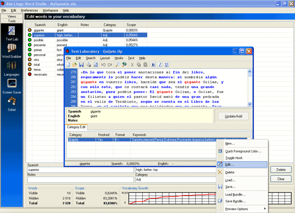Click the Keywords column header

coord(189,135)
